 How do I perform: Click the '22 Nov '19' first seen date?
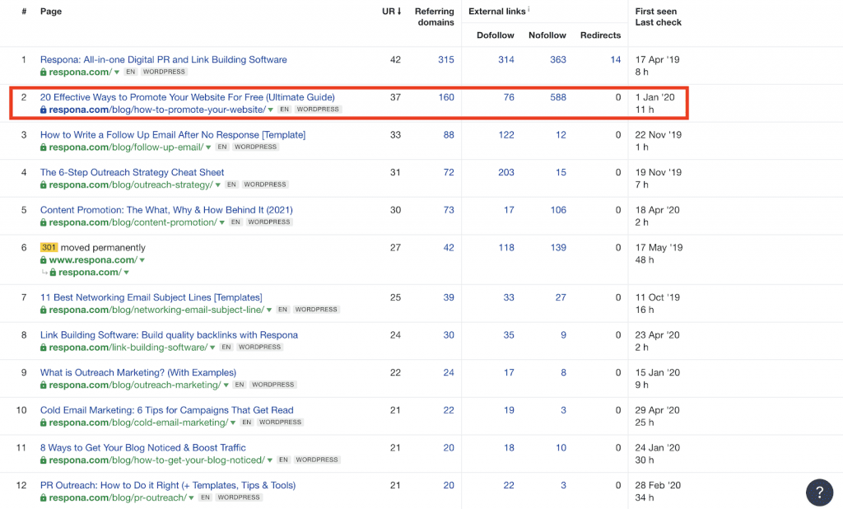658,135
